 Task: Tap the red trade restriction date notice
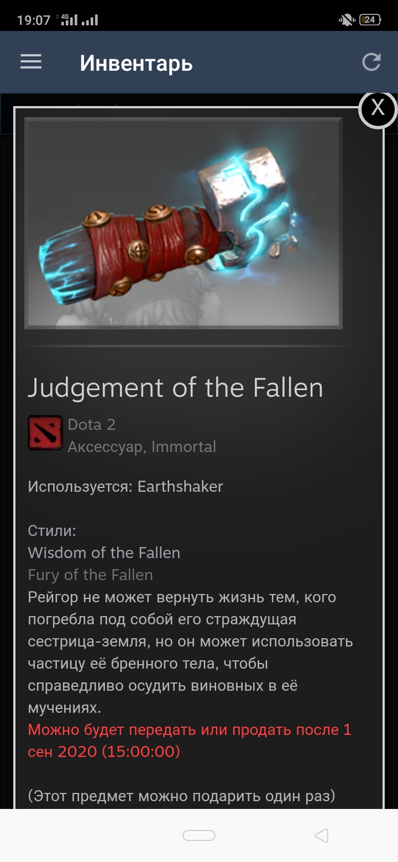pyautogui.click(x=190, y=740)
